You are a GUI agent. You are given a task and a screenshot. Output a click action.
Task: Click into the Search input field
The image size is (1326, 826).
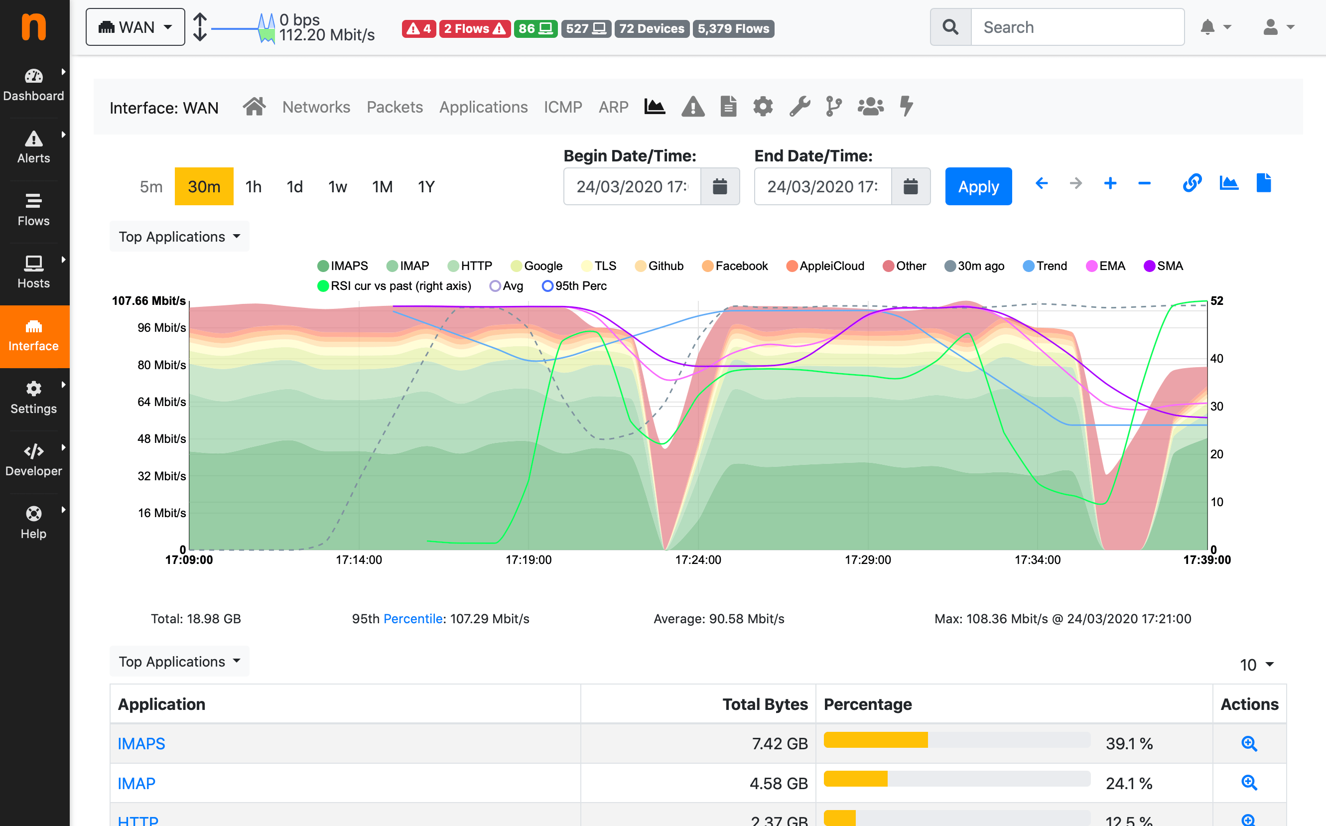1076,27
